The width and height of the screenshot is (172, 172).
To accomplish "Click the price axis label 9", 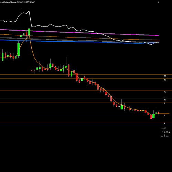I will point(164,104).
